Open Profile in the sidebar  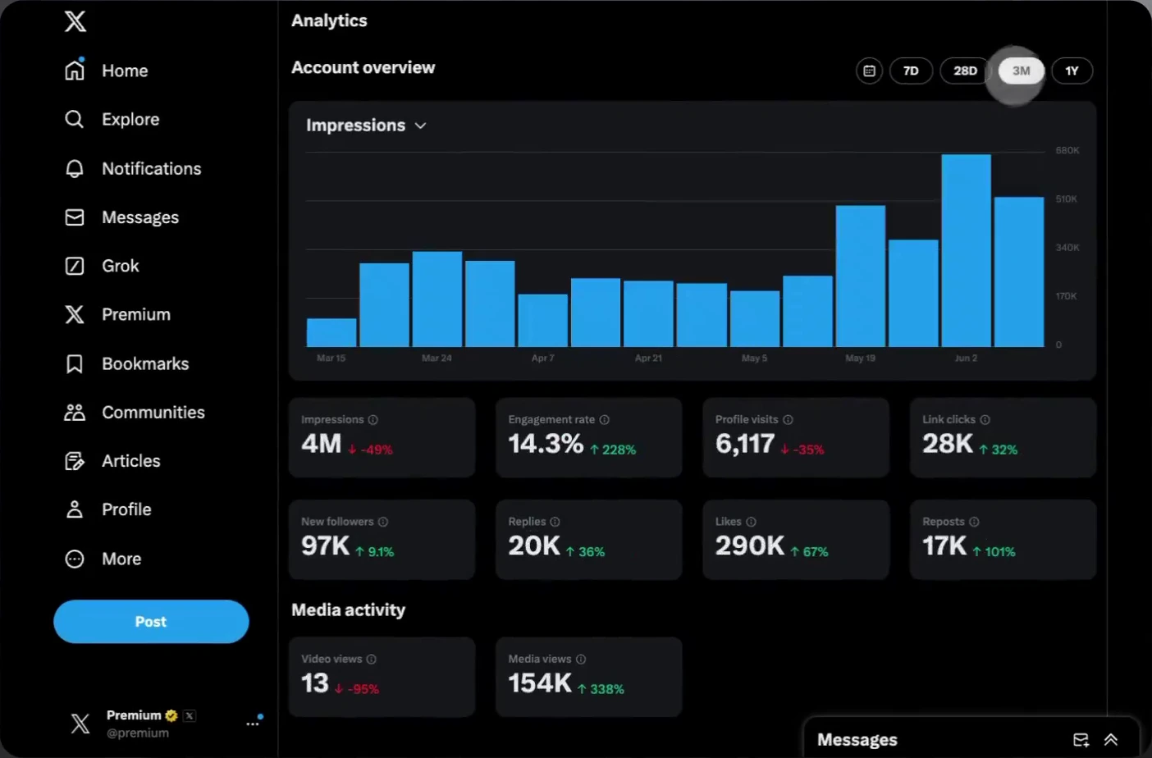pos(107,509)
